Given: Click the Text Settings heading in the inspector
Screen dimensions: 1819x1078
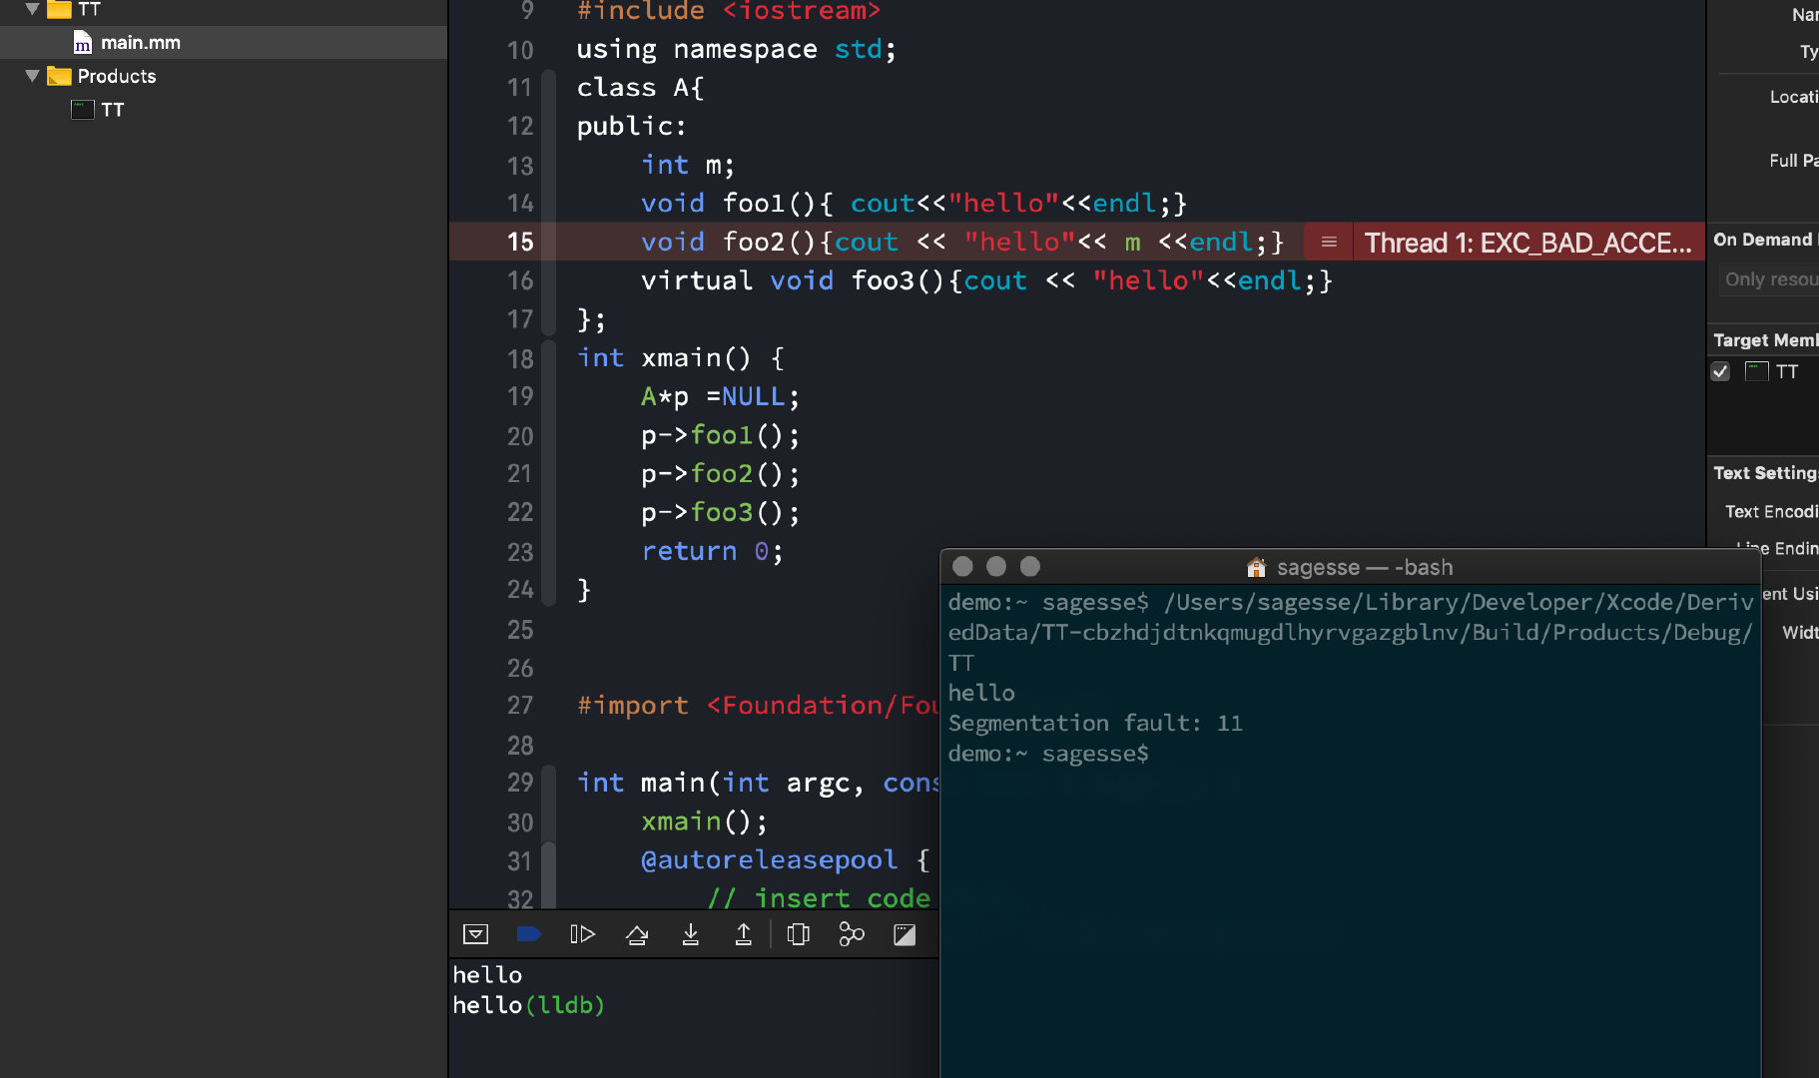Looking at the screenshot, I should click(x=1765, y=473).
